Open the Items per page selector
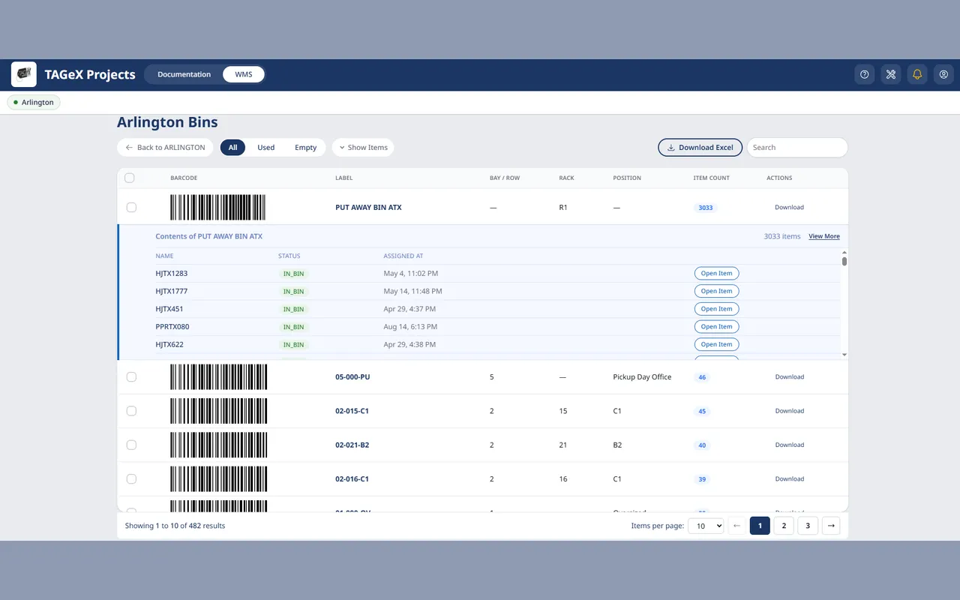Image resolution: width=960 pixels, height=600 pixels. (x=706, y=526)
